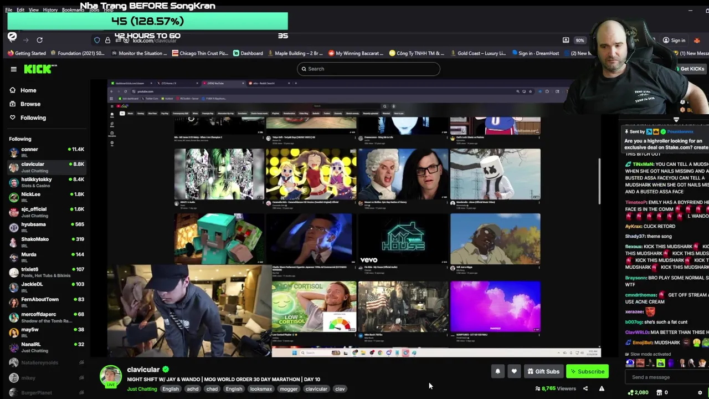Select mercoffdaperc channel in Following list
The height and width of the screenshot is (399, 709).
[47, 317]
